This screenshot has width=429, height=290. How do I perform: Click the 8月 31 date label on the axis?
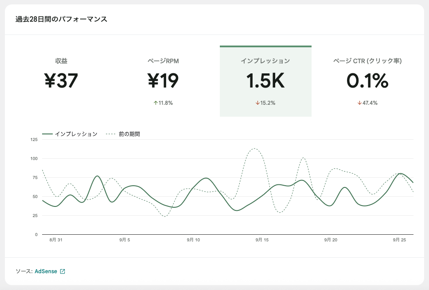coord(56,240)
